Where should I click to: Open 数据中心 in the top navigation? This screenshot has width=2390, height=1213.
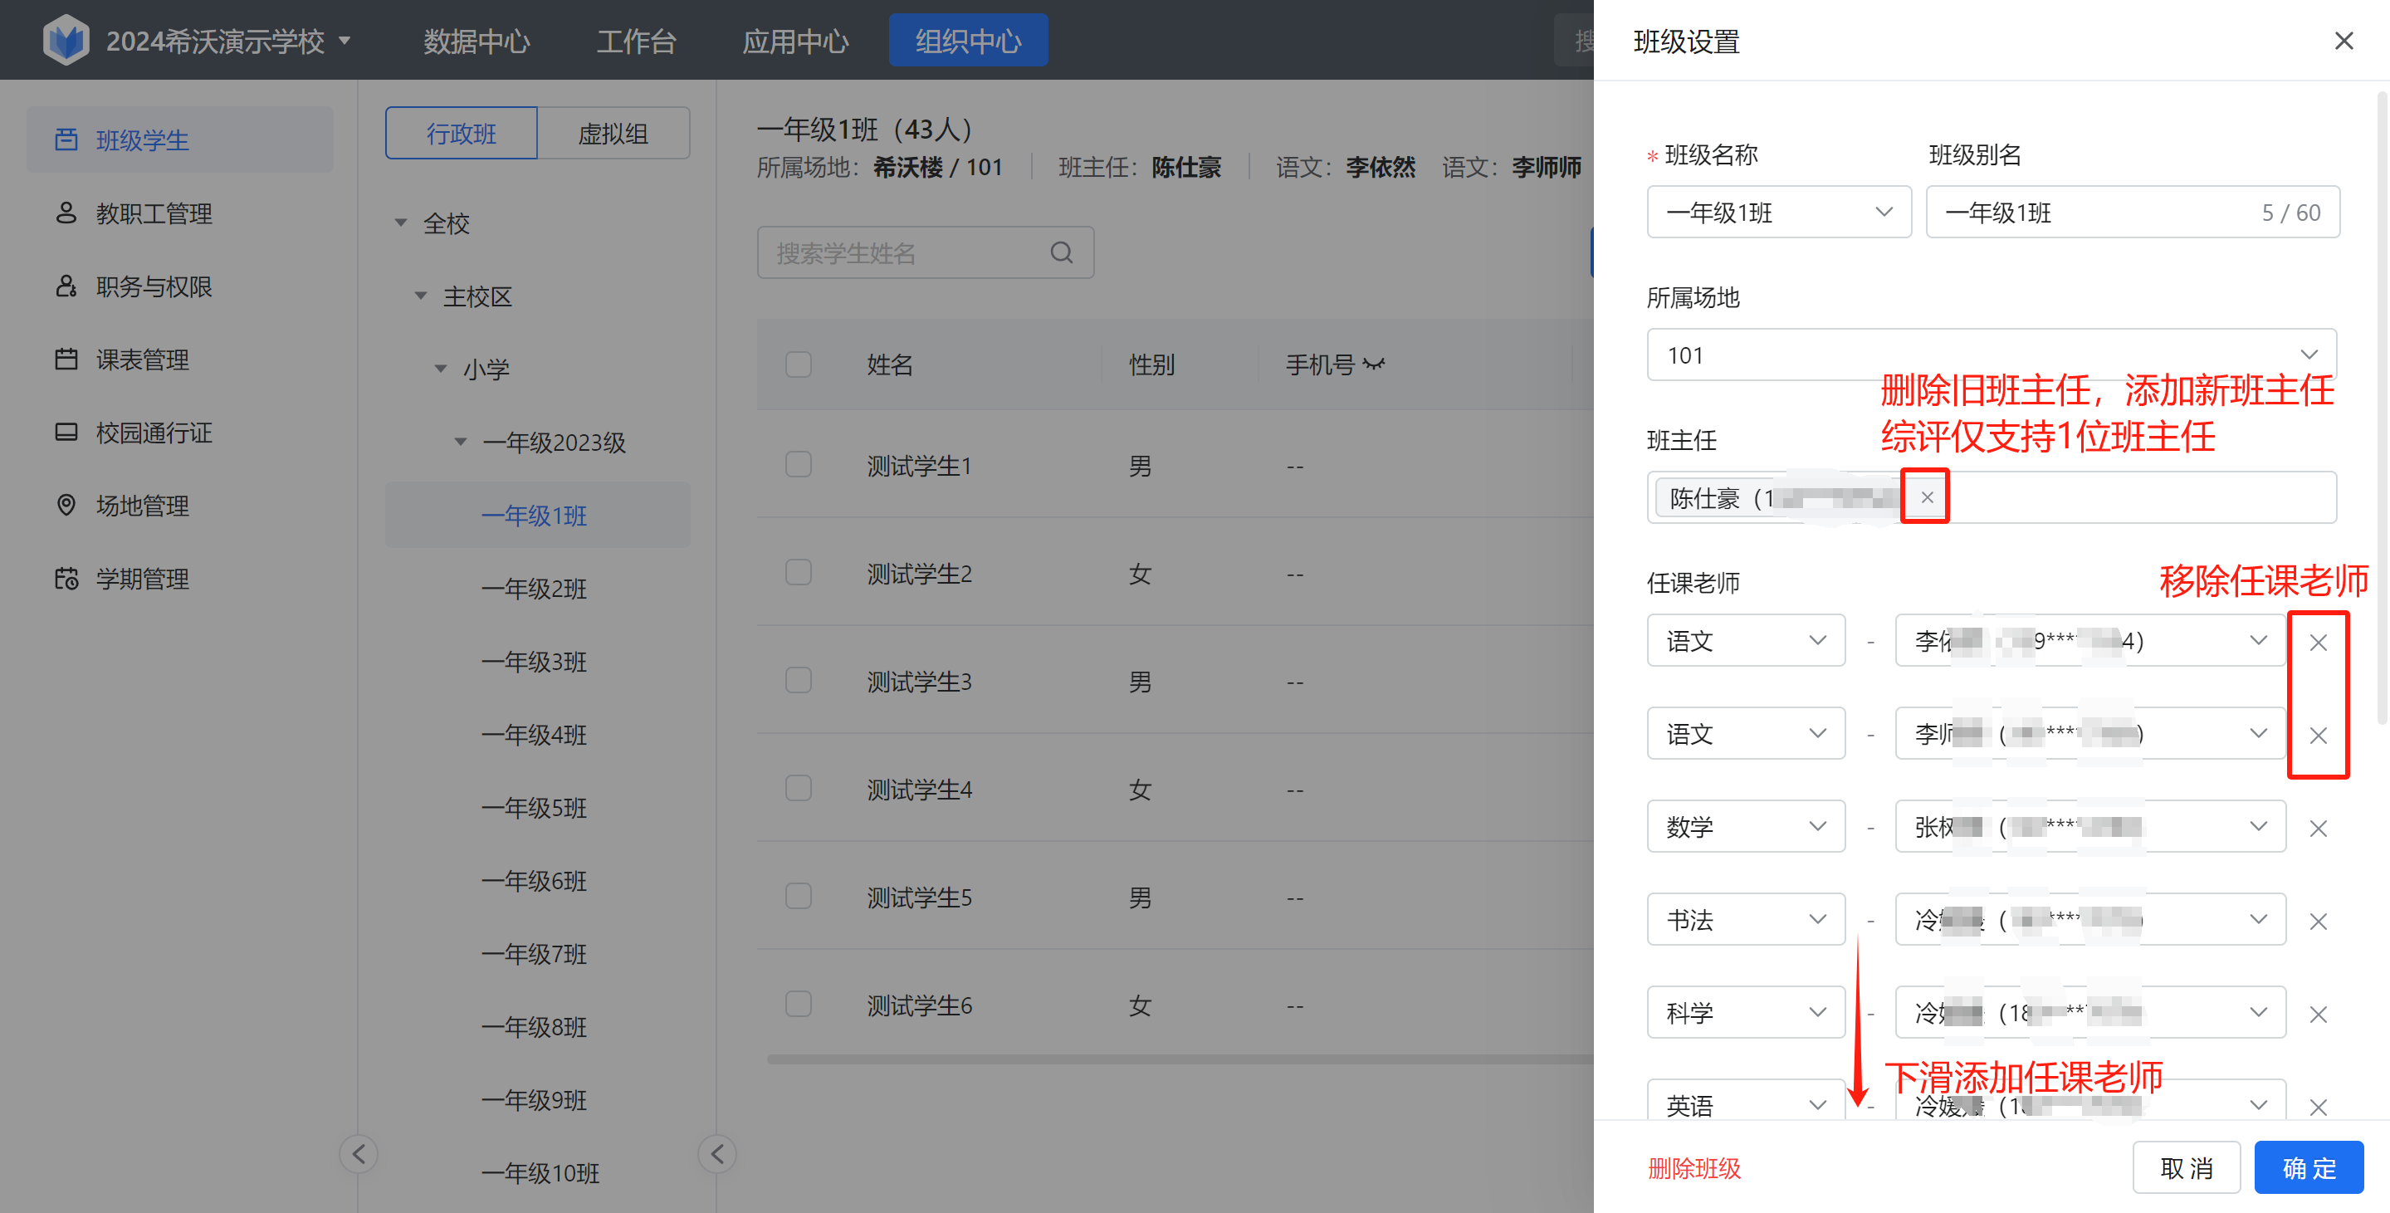pos(477,41)
